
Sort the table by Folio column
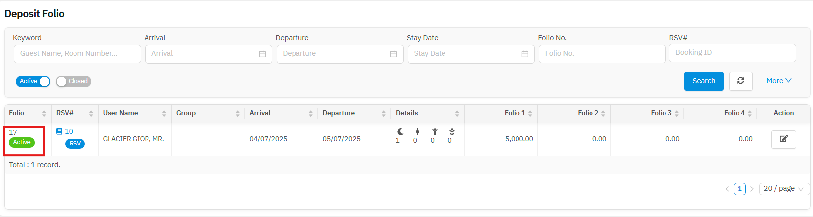point(44,113)
